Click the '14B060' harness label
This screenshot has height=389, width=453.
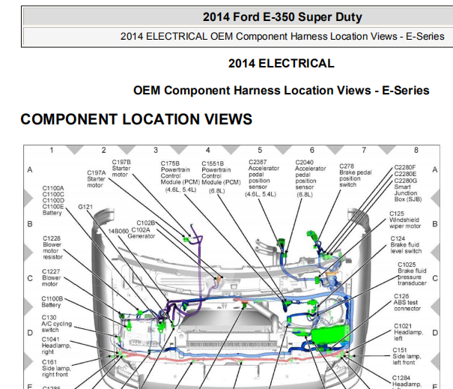pos(118,231)
